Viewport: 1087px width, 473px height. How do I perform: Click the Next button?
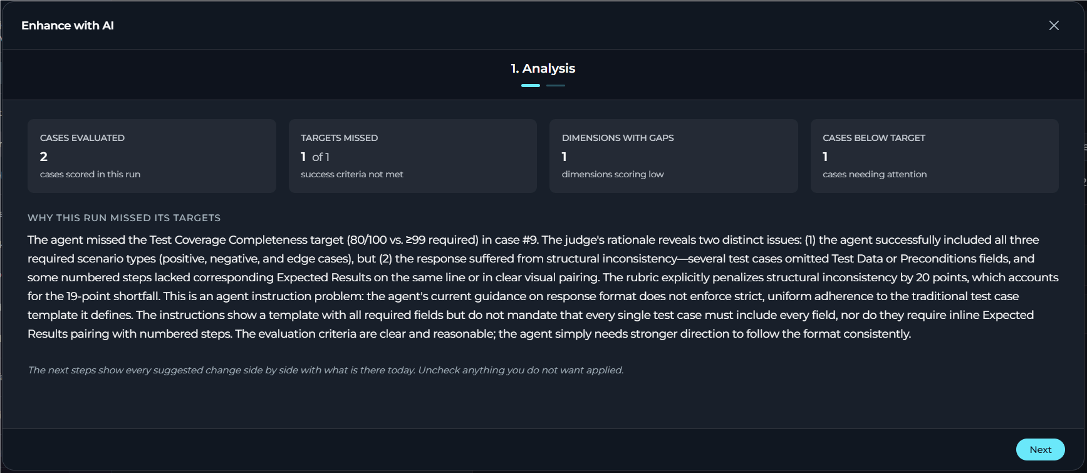tap(1040, 449)
